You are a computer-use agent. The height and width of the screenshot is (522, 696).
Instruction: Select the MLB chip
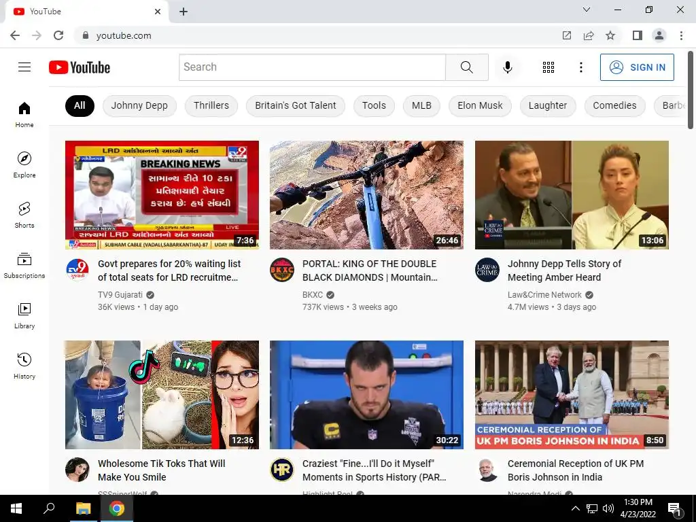421,105
